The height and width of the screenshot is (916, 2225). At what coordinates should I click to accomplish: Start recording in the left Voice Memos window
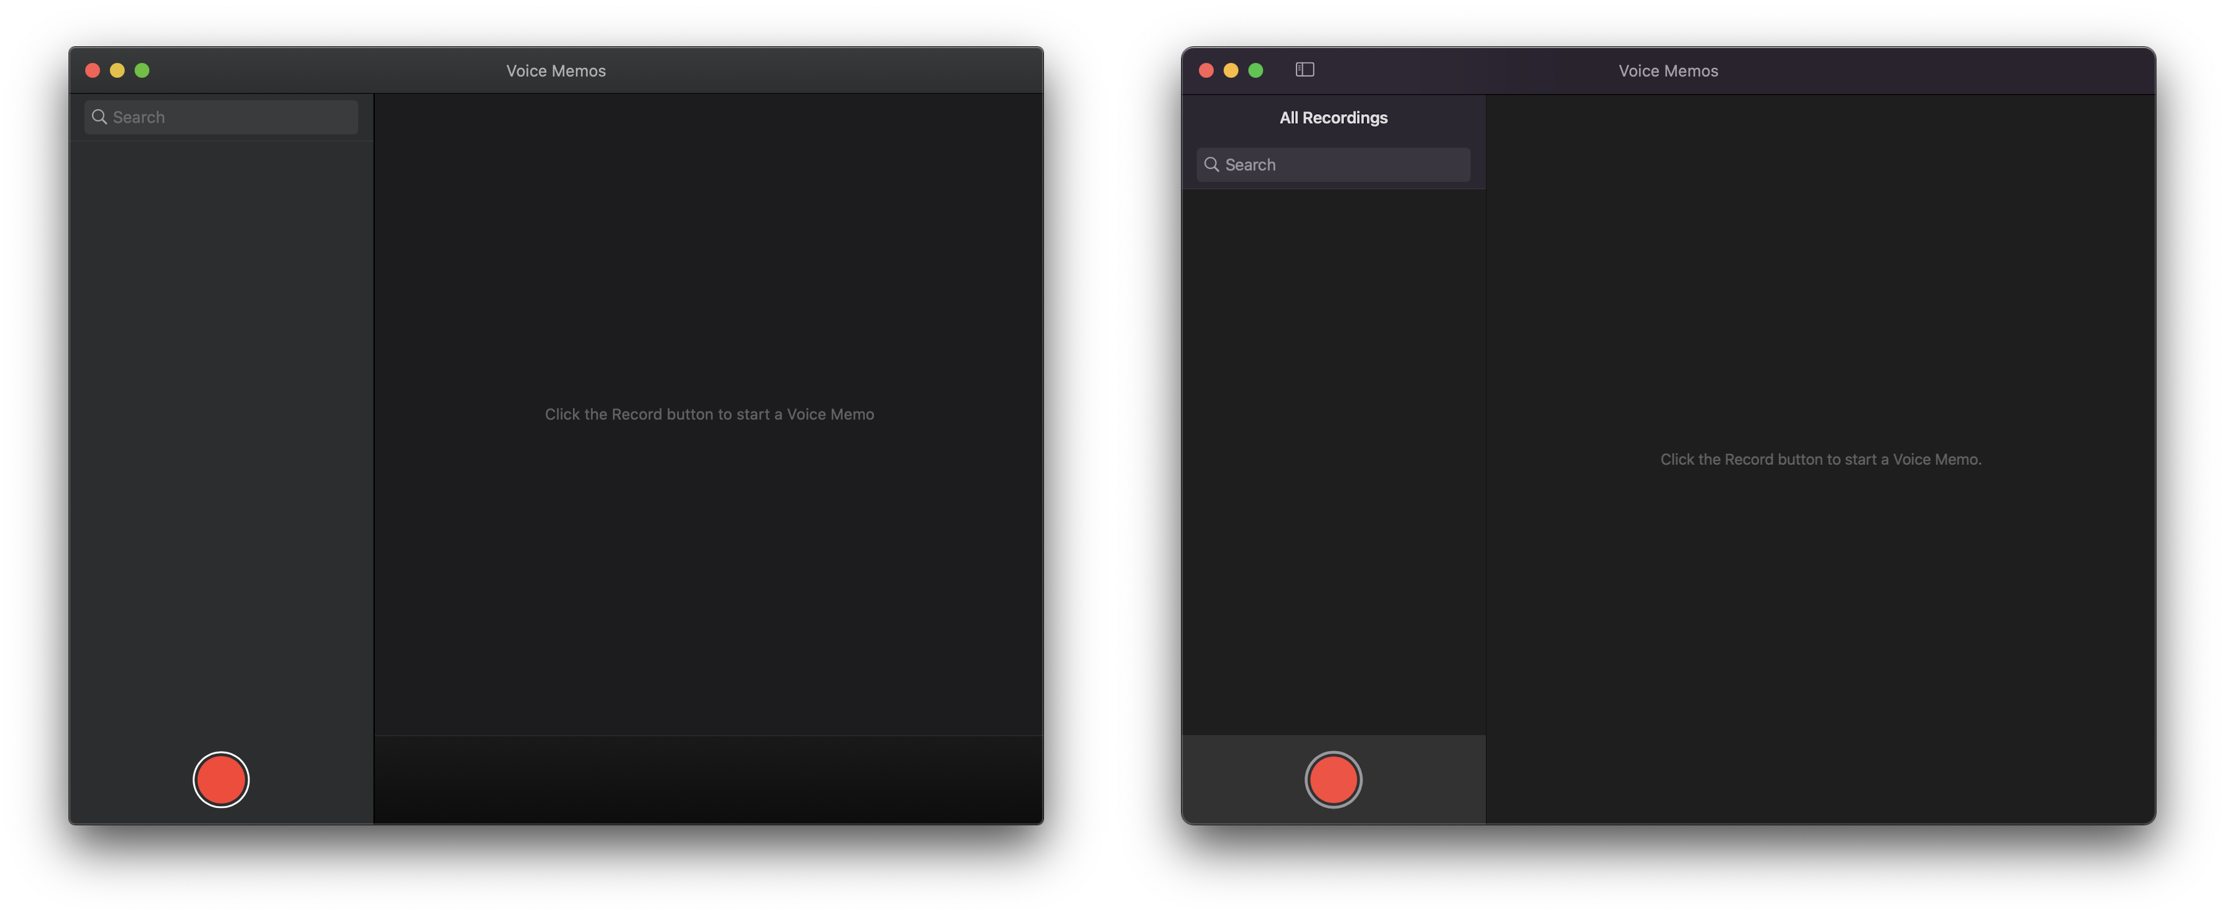221,780
